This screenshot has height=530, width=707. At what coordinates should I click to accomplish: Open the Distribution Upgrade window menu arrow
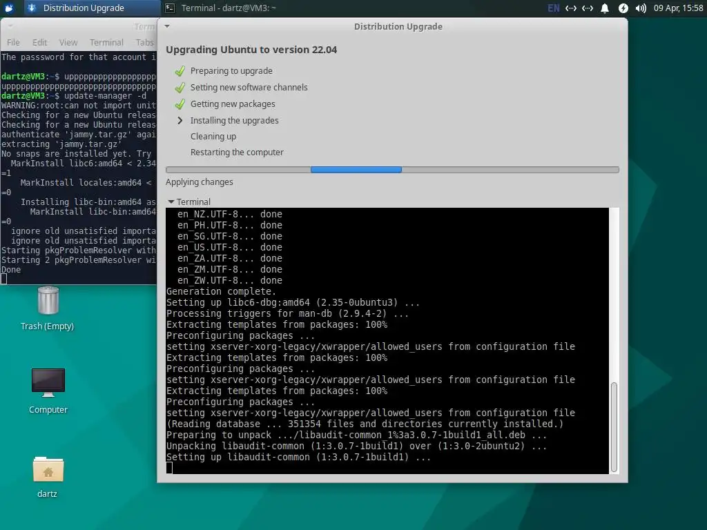(167, 26)
